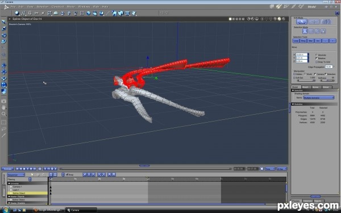341x213 pixels.
Task: Expand the Camera 1 tree item
Action: [x=11, y=187]
